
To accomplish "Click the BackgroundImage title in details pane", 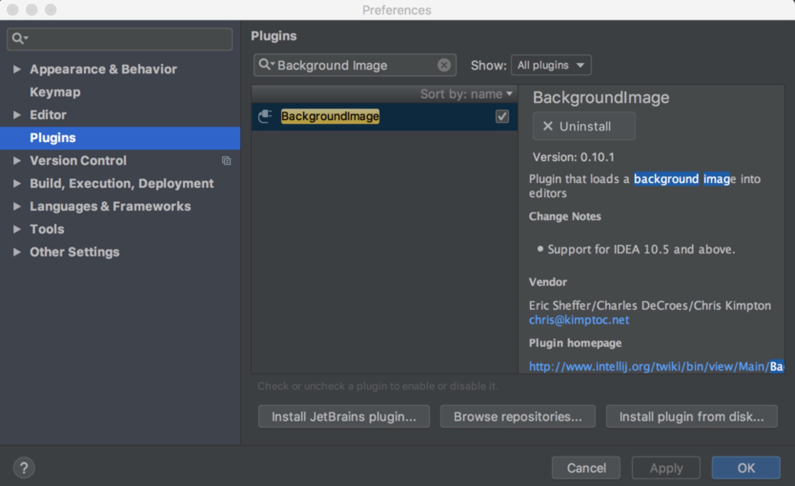I will pyautogui.click(x=601, y=98).
